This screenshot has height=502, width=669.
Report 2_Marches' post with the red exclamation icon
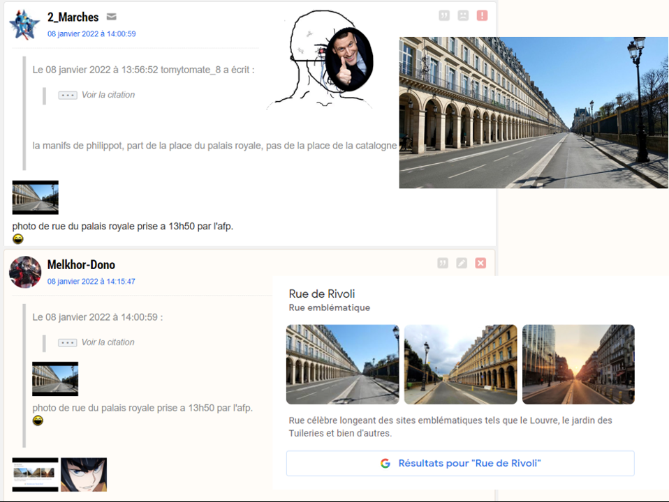482,15
